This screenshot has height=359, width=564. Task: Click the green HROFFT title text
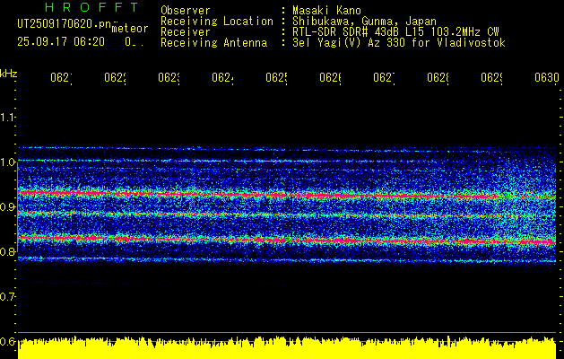click(x=91, y=7)
